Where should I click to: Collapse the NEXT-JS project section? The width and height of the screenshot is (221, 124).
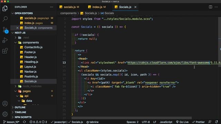[20, 33]
